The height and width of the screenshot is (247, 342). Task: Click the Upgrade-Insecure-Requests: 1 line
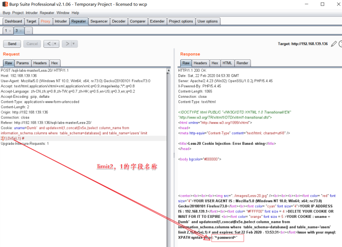point(25,144)
